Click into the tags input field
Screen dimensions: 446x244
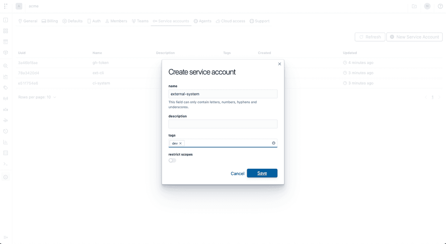click(223, 143)
